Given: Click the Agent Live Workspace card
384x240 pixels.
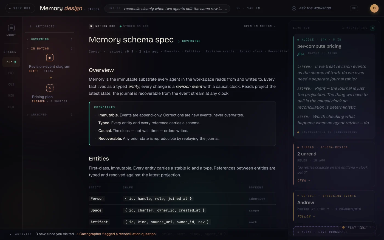Looking at the screenshot, I should tap(334, 231).
